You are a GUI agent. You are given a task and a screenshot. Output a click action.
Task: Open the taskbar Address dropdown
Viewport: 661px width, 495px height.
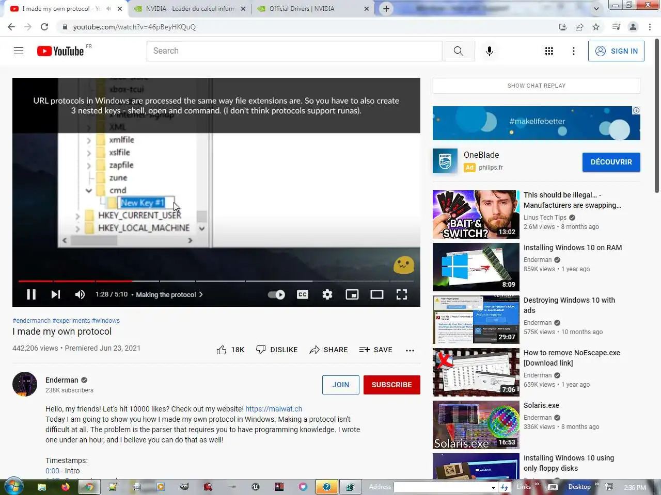(x=493, y=487)
